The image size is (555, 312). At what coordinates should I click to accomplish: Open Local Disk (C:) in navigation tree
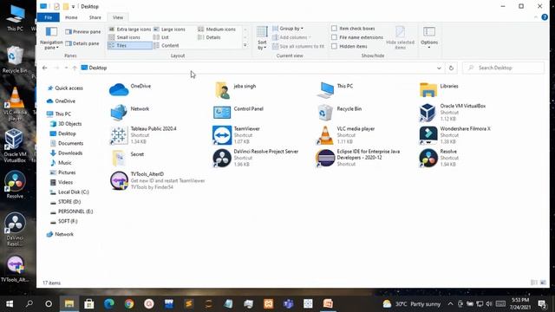[x=69, y=192]
